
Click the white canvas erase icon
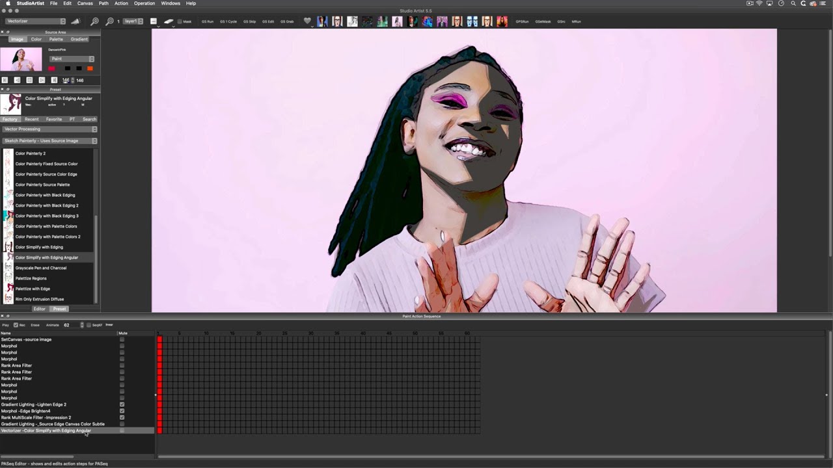click(x=154, y=21)
